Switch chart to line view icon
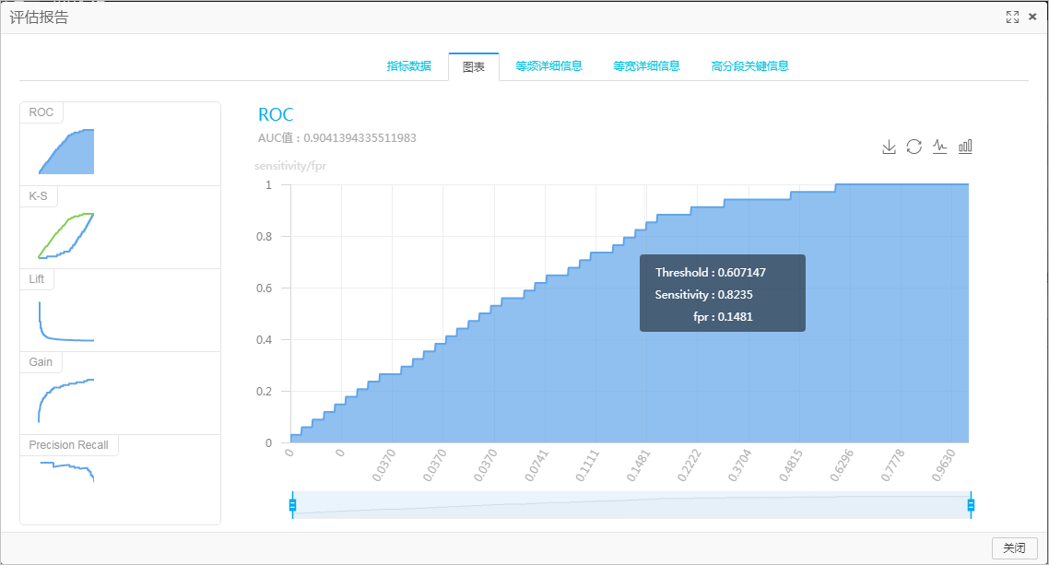This screenshot has height=565, width=1049. [940, 147]
